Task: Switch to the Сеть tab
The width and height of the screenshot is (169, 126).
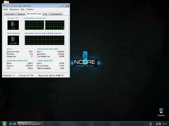Action: pyautogui.click(x=45, y=14)
